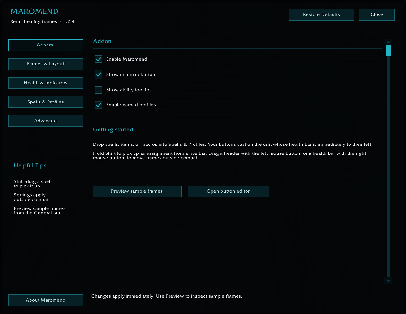Image resolution: width=406 pixels, height=314 pixels.
Task: Click the 'Retail healing frames · 1.2.4' subtitle
Action: coord(42,22)
